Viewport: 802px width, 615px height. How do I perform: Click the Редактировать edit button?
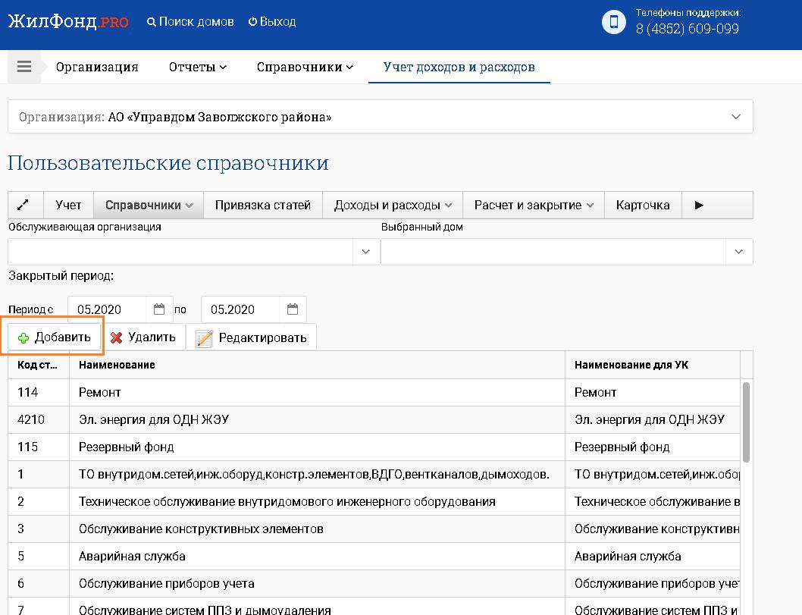pyautogui.click(x=252, y=337)
